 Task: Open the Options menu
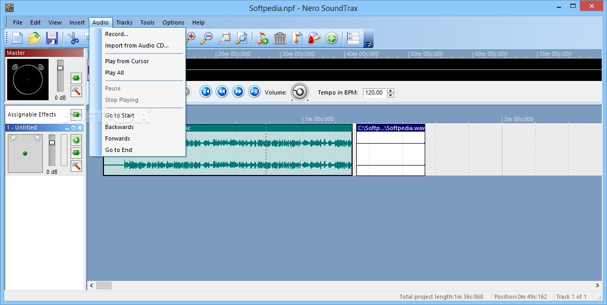[x=173, y=22]
